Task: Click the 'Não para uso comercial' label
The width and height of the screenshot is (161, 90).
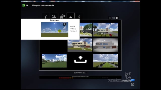Action: [43, 5]
